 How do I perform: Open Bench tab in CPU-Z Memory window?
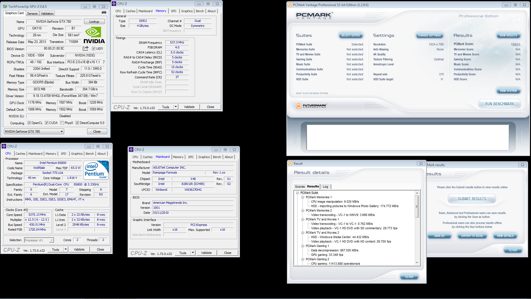(x=200, y=11)
